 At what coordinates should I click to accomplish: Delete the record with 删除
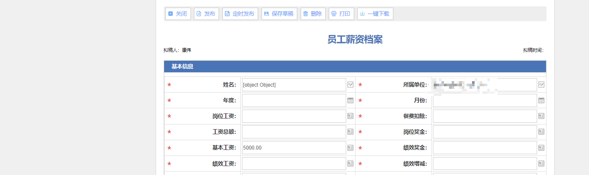(313, 14)
